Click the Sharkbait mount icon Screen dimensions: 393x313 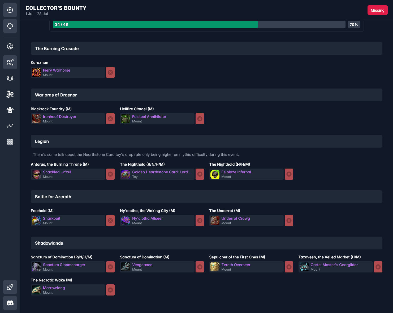[36, 221]
